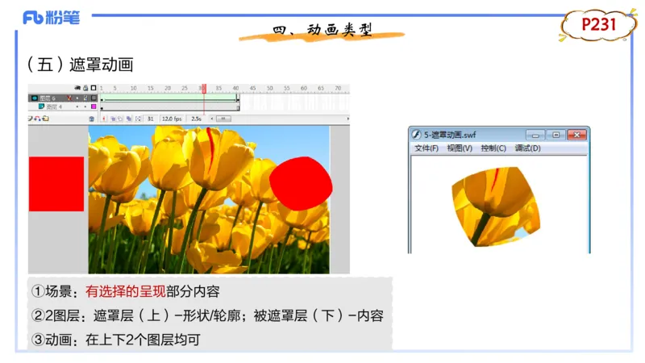Click the red playhead on the timeline ruler

click(204, 89)
